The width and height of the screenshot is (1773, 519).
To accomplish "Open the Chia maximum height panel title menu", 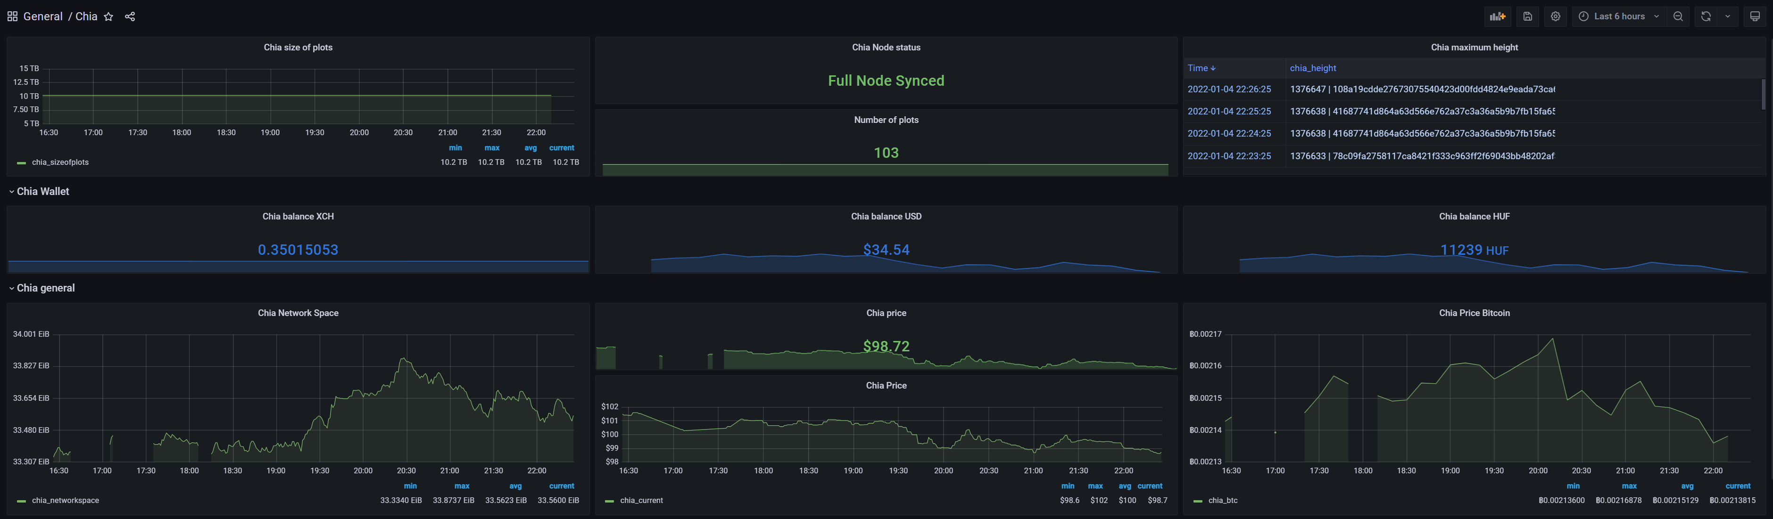I will (1475, 48).
